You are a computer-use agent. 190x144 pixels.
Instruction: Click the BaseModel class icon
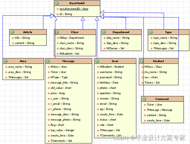[x=57, y=3]
